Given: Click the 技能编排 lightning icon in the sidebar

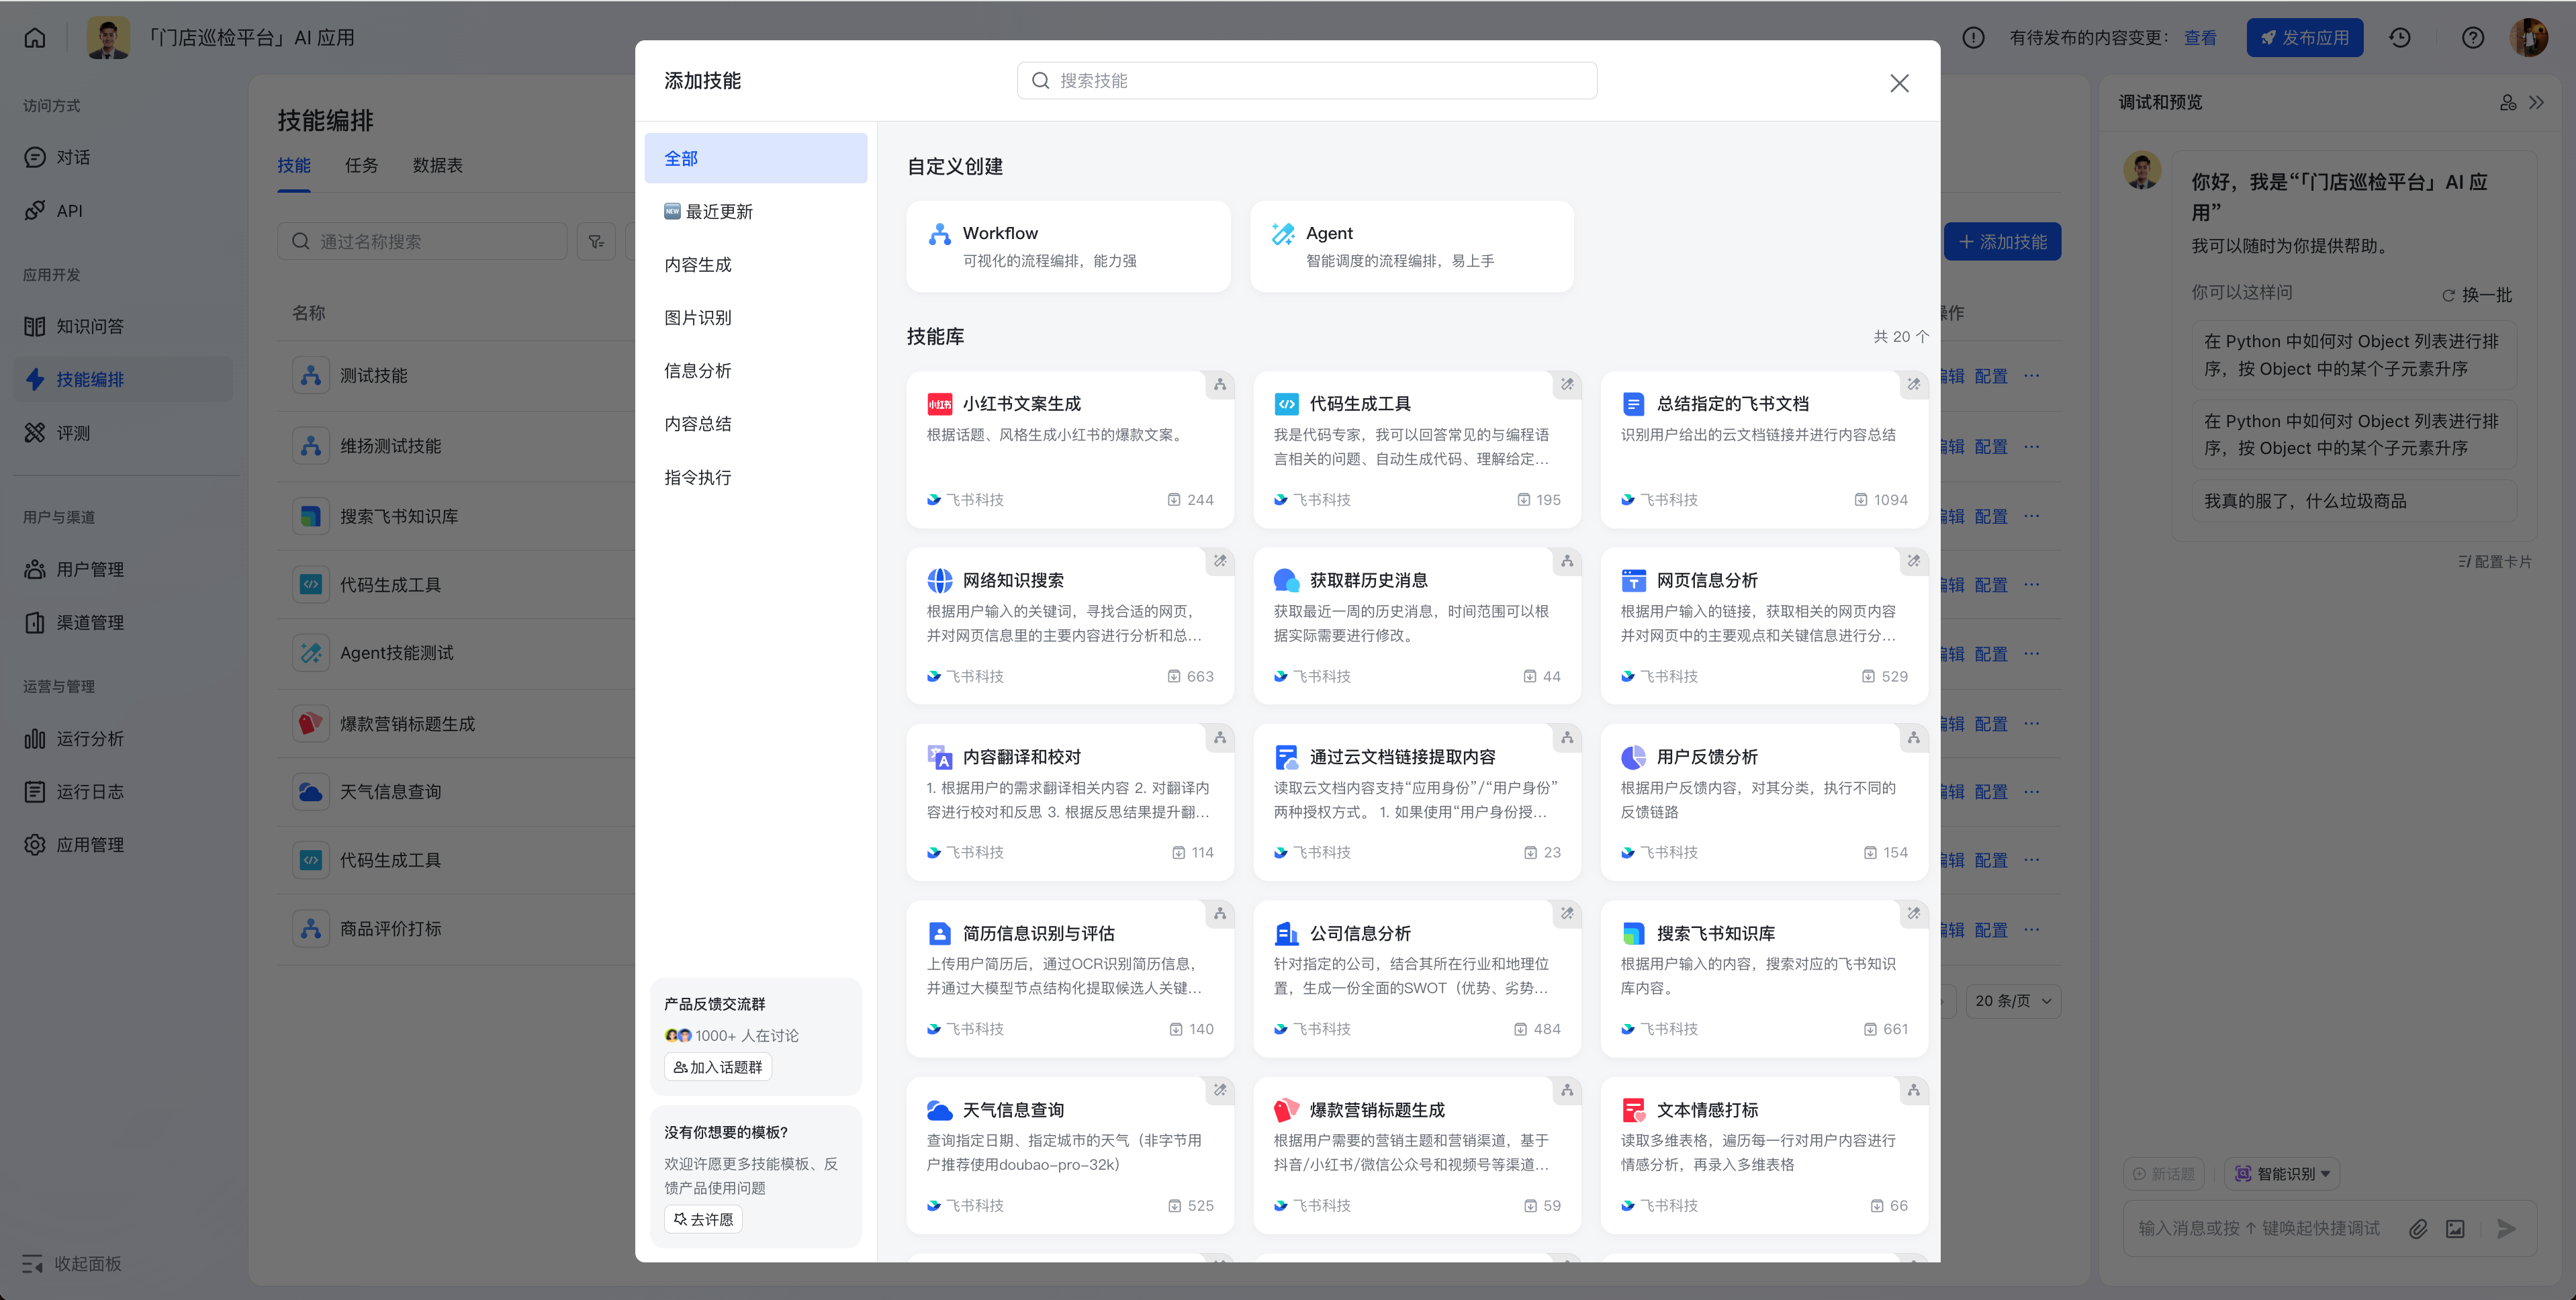Looking at the screenshot, I should point(35,379).
